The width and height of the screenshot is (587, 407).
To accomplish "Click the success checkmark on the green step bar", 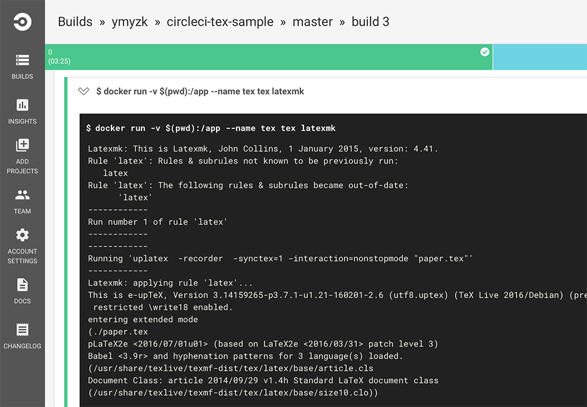I will tap(484, 52).
